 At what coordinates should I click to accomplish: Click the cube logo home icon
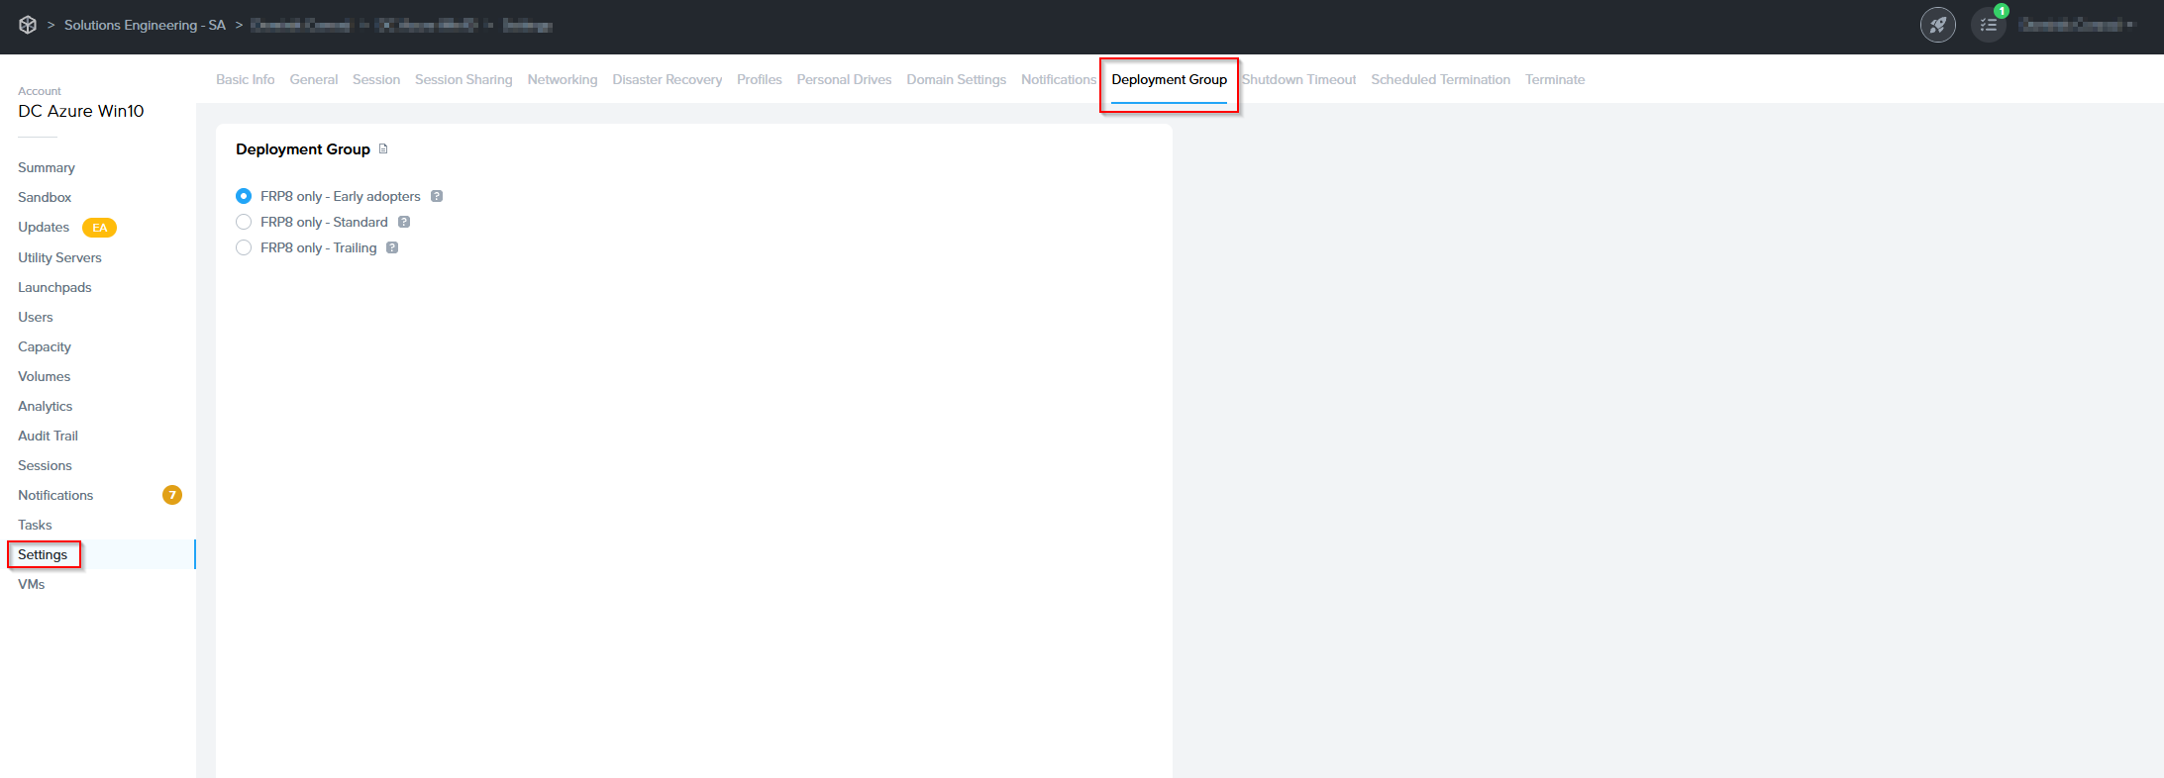click(28, 25)
